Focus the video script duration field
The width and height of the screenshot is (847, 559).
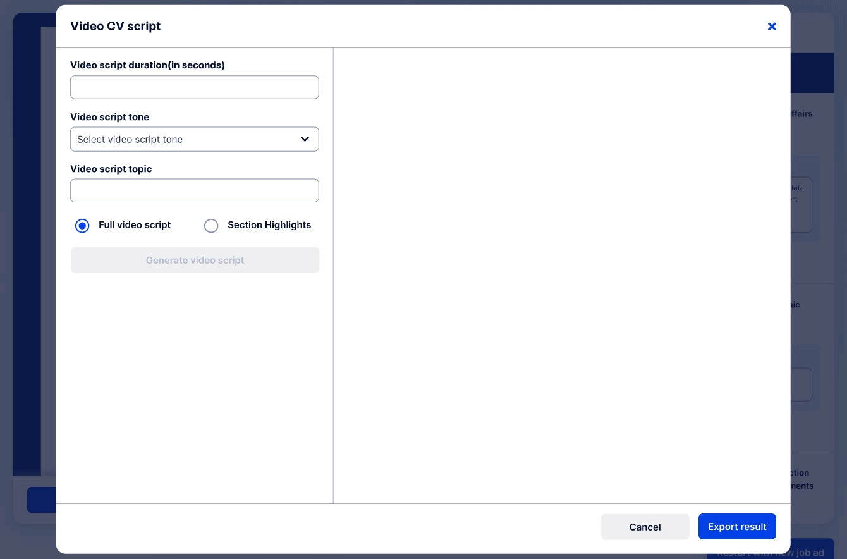[x=195, y=87]
